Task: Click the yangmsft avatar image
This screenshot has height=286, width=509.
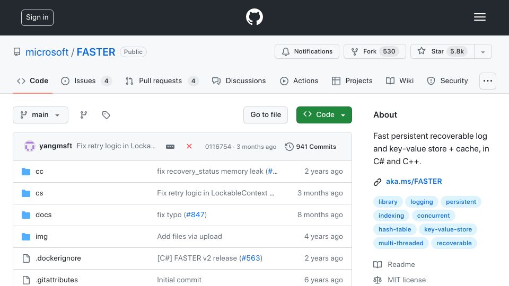Action: tap(30, 146)
